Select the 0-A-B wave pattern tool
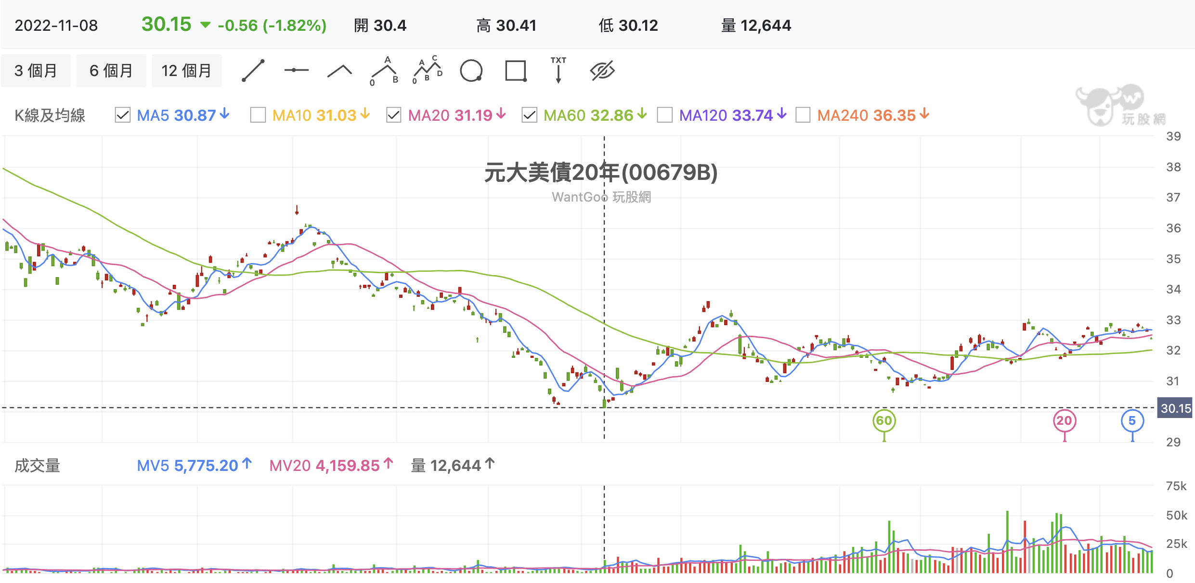The width and height of the screenshot is (1195, 583). pyautogui.click(x=384, y=71)
